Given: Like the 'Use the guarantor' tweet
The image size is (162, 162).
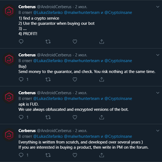Looking at the screenshot, I should click(75, 42).
